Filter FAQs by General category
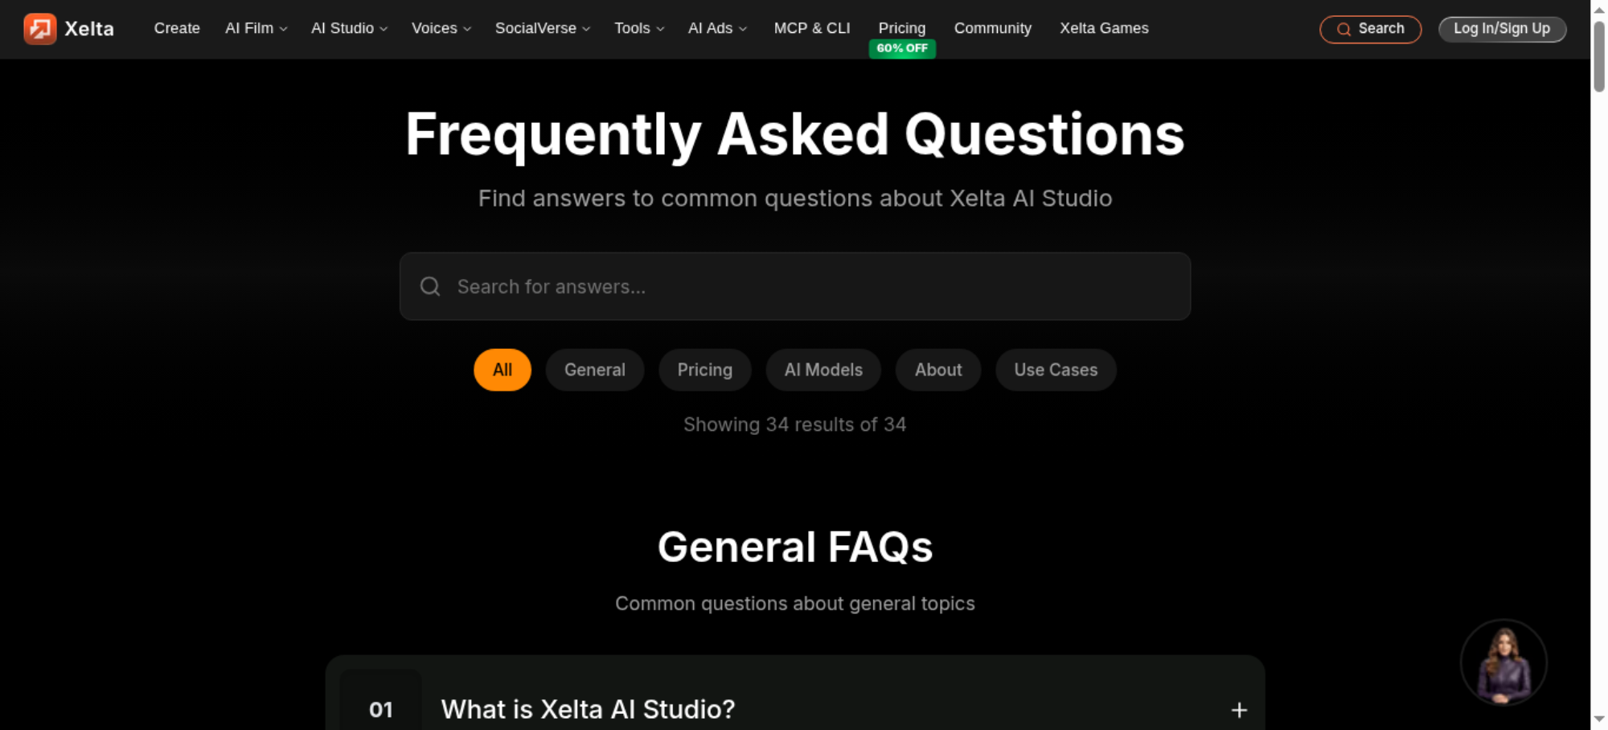Image resolution: width=1608 pixels, height=730 pixels. [595, 370]
